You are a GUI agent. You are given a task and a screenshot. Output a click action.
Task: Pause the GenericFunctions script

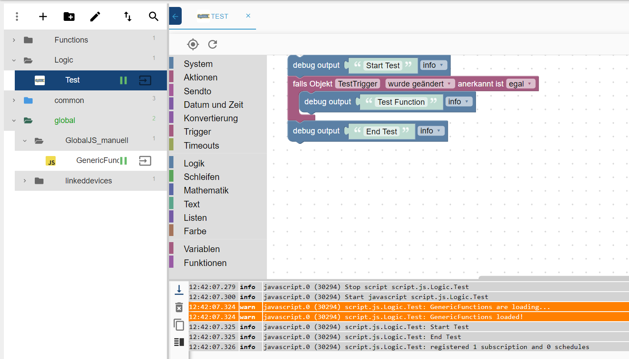point(123,161)
